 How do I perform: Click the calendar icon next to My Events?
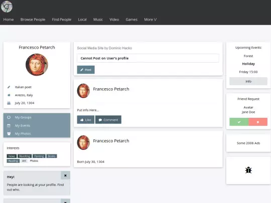point(9,125)
